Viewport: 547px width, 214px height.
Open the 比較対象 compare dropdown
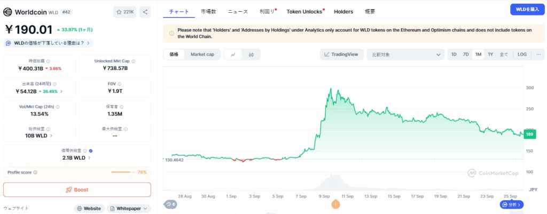coord(405,54)
